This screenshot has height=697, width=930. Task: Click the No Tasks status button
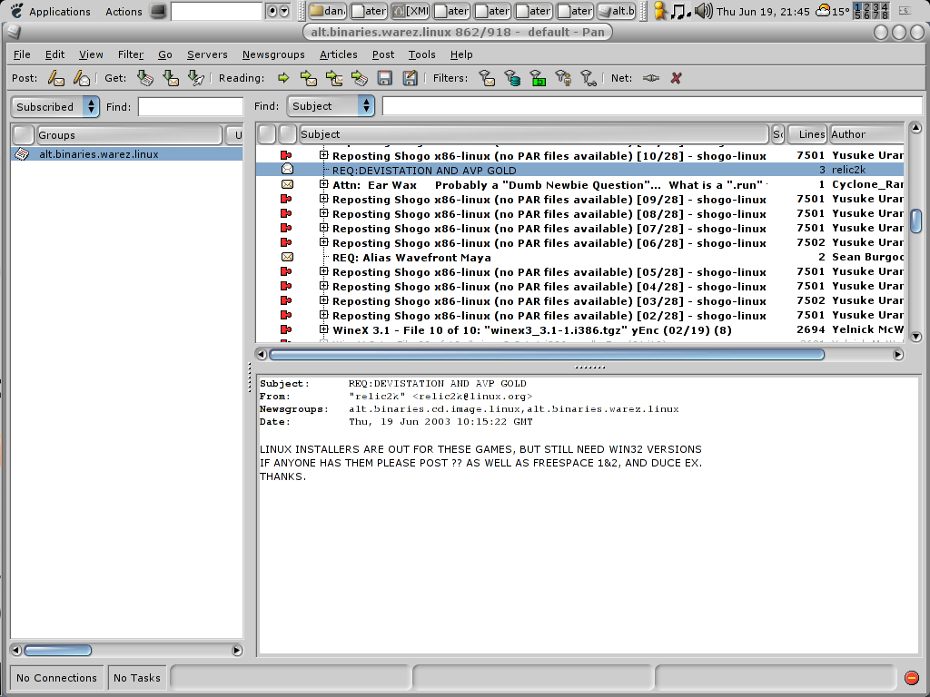point(137,677)
